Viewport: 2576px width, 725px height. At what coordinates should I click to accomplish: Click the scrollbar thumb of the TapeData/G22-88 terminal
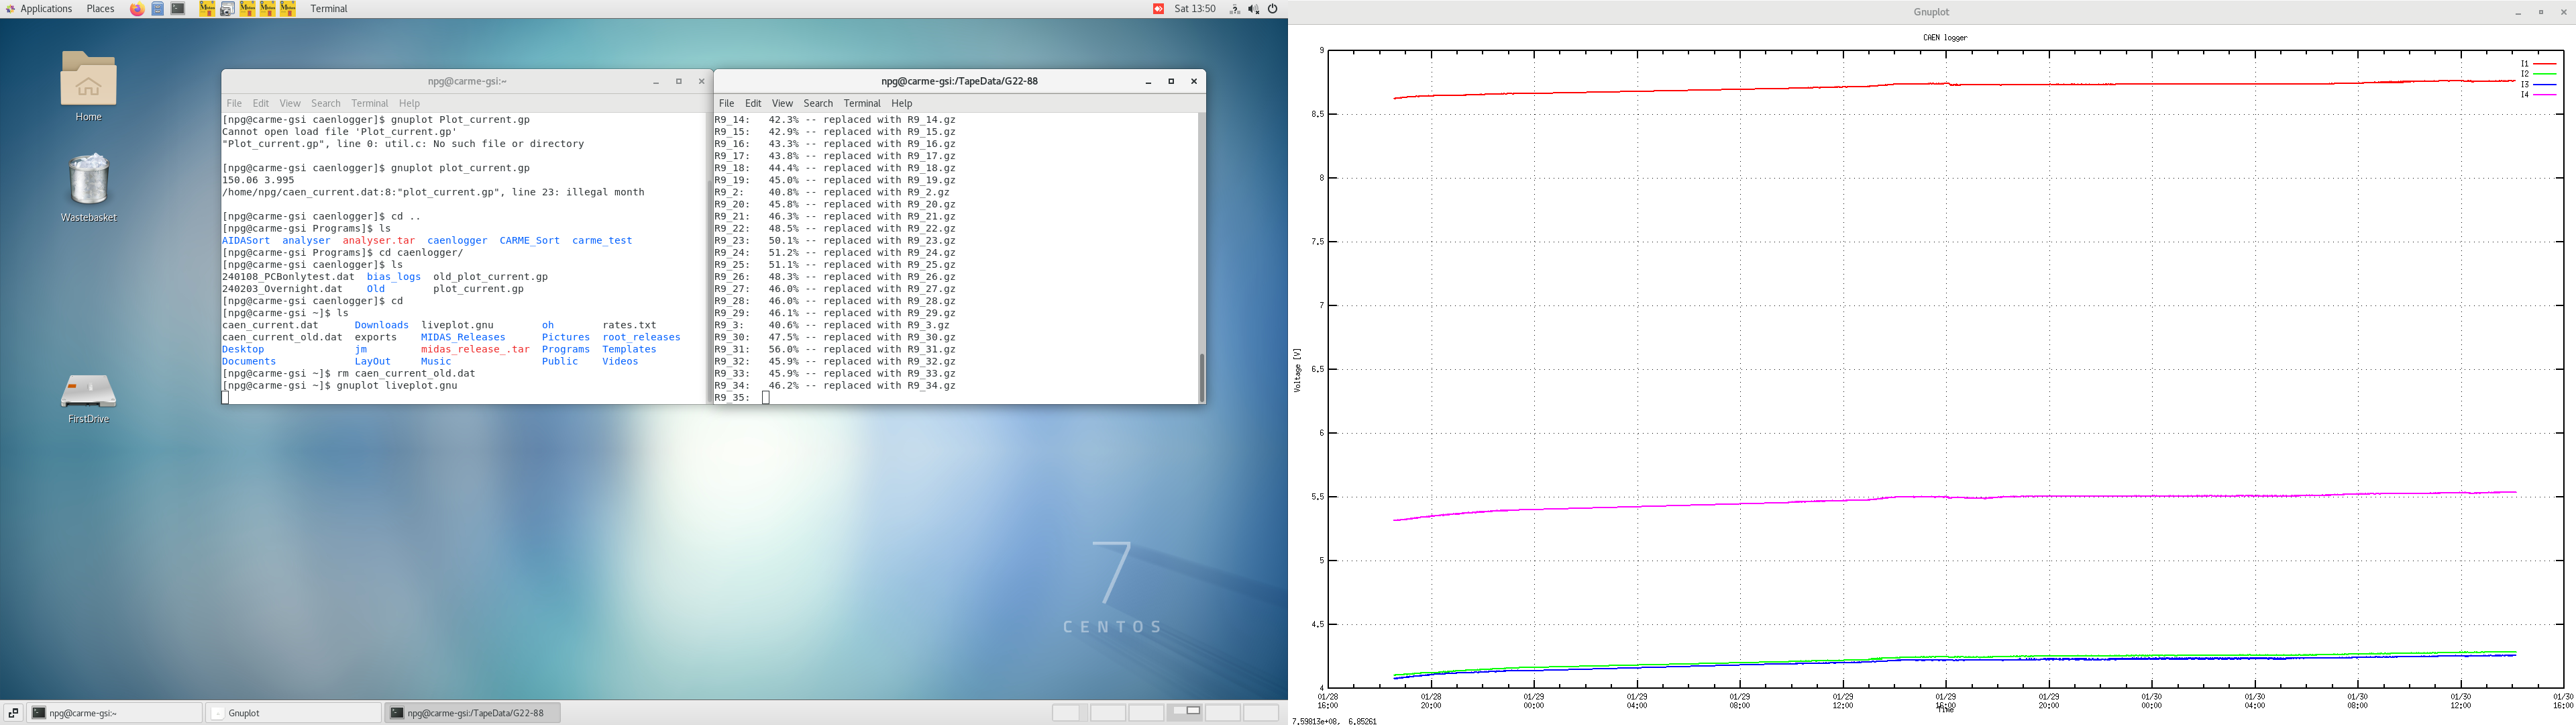pyautogui.click(x=1201, y=377)
